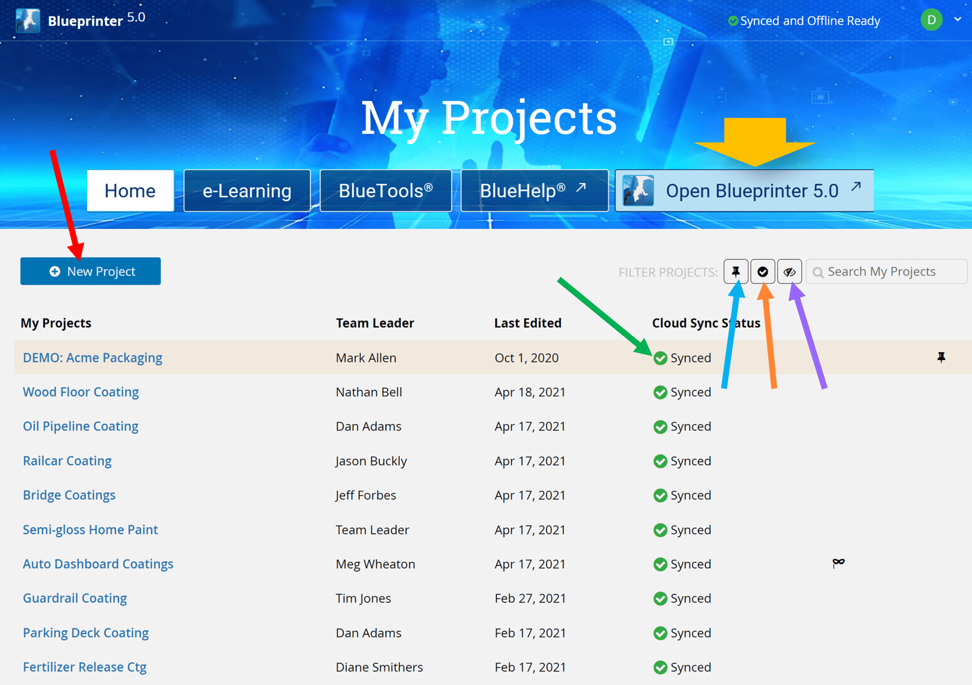Click the green D avatar circle
The width and height of the screenshot is (972, 685).
click(931, 19)
